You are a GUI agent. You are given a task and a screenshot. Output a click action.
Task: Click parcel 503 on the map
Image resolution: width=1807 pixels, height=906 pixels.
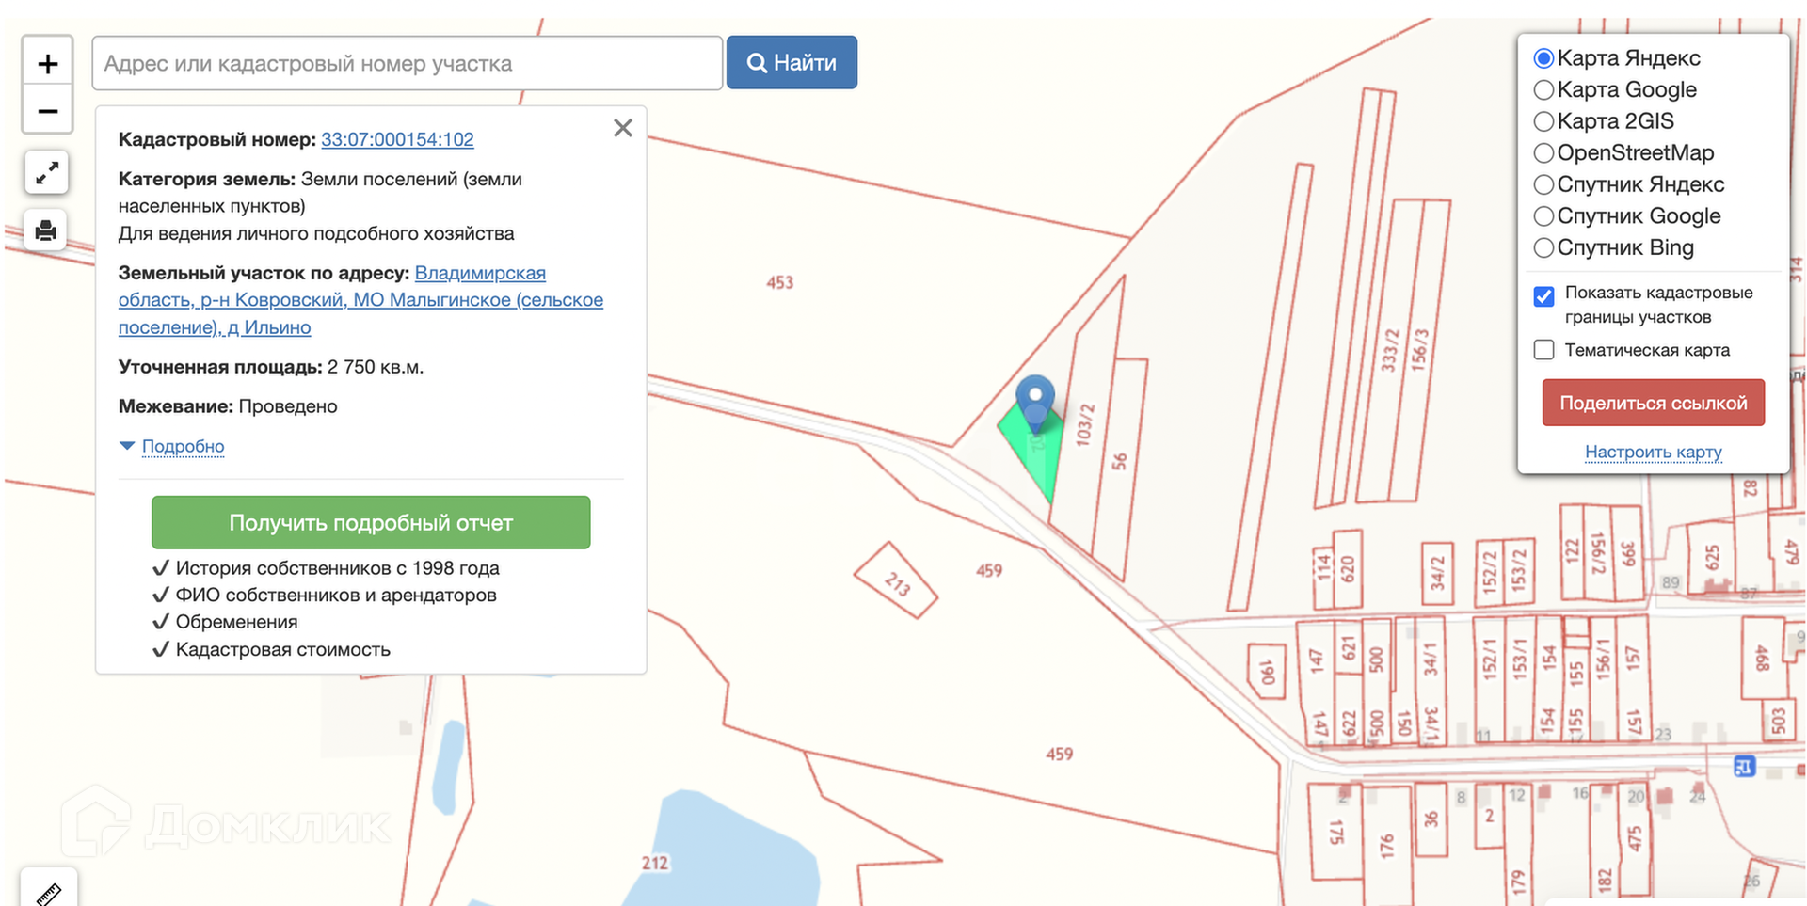click(1777, 721)
